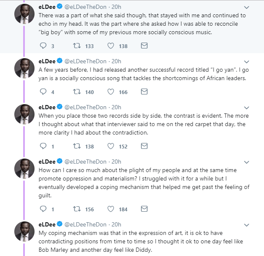Like the tweet with 138 likes

(x=111, y=46)
